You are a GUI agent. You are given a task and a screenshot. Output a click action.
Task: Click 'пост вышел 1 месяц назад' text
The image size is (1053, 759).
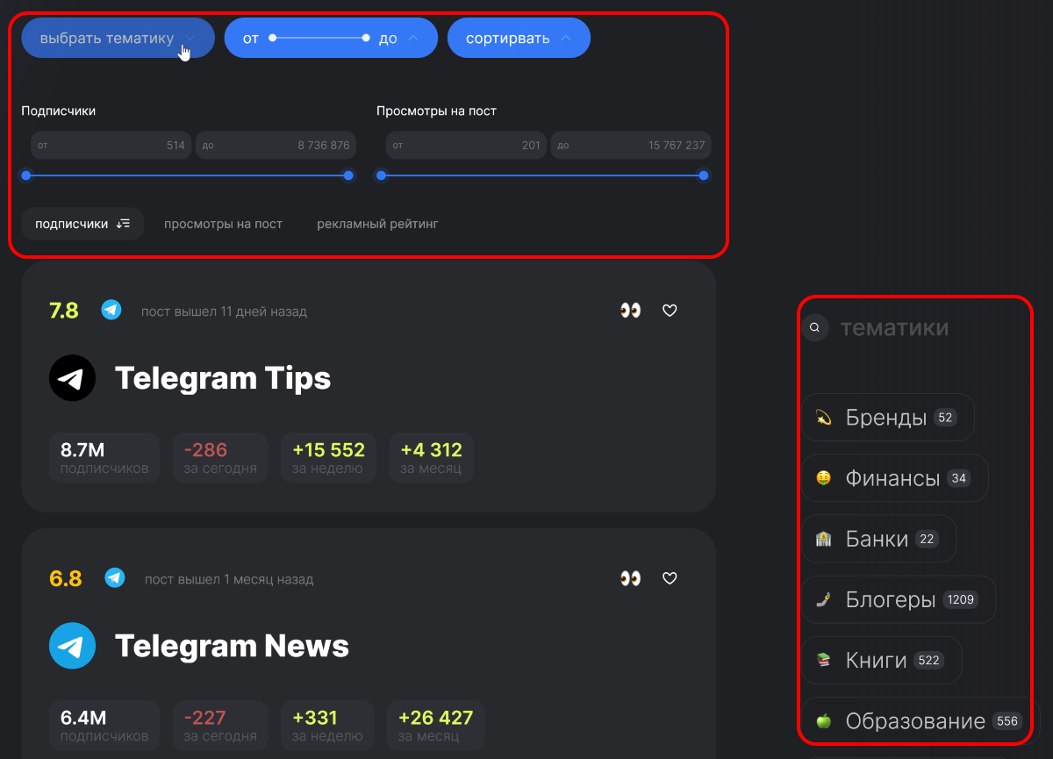click(229, 579)
